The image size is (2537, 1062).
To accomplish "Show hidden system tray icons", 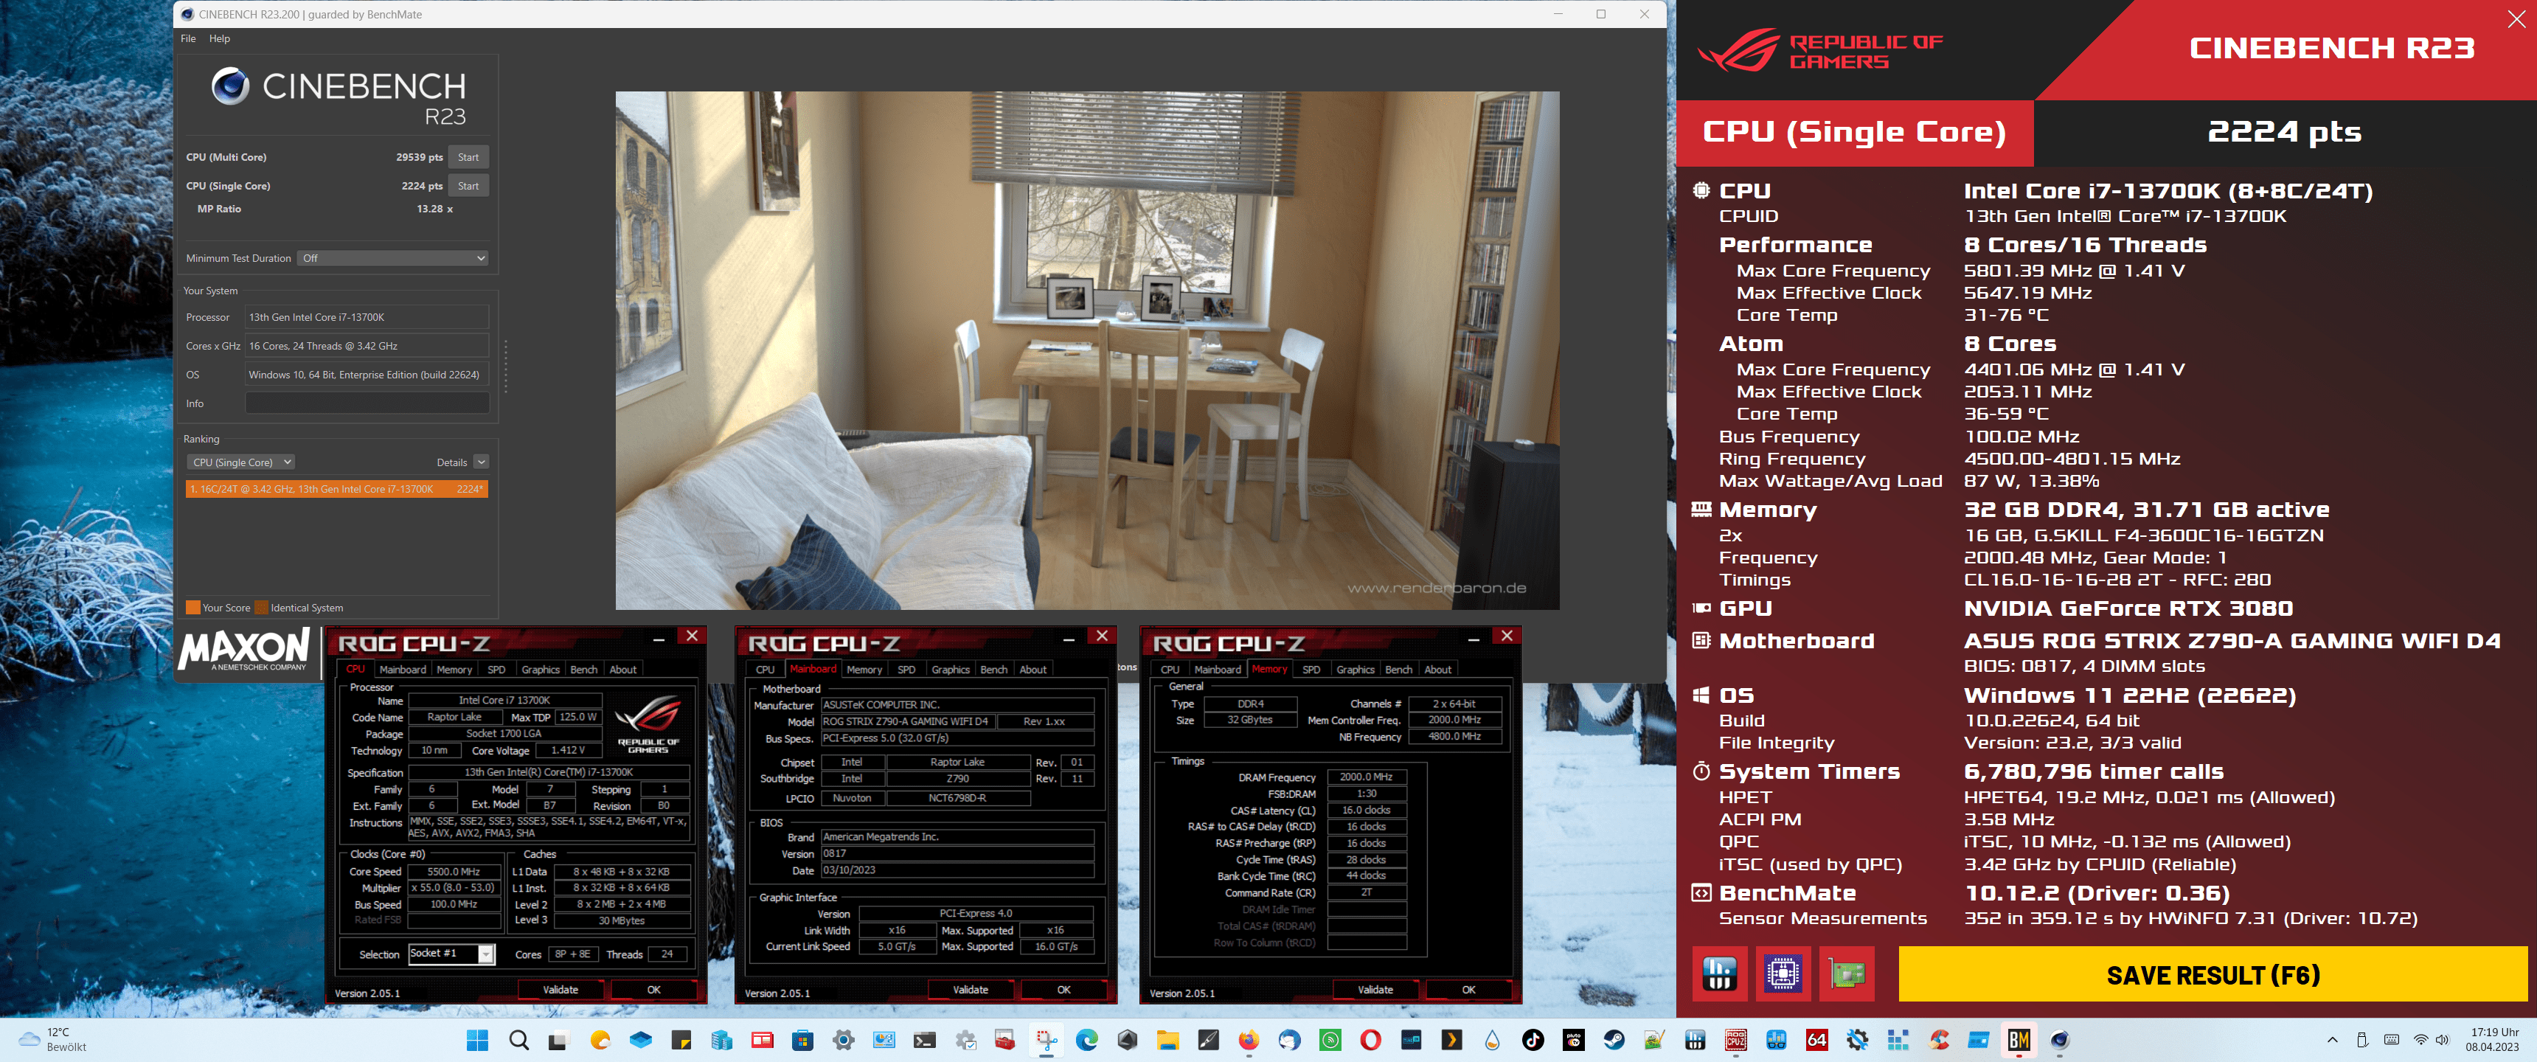I will pos(2331,1039).
